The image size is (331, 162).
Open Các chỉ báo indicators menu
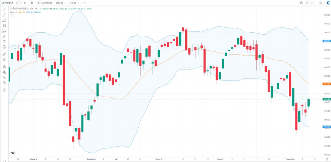[x=45, y=3]
